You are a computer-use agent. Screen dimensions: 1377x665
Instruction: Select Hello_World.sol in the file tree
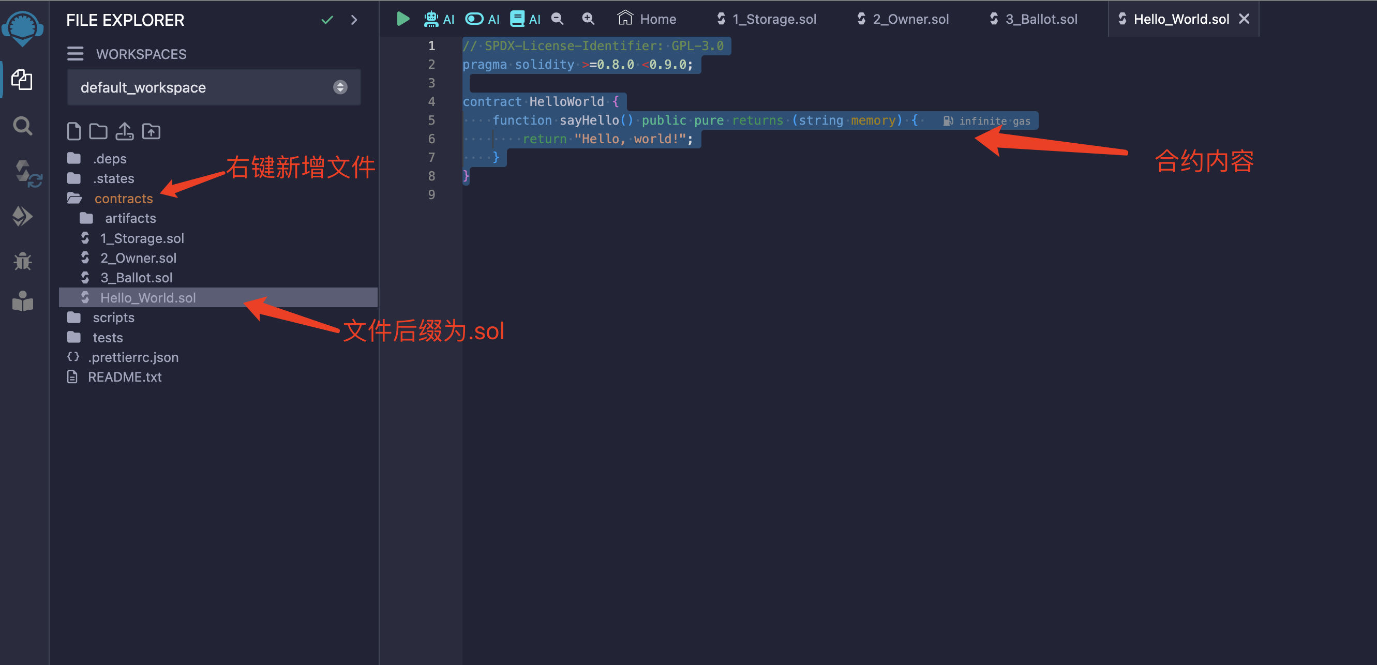(x=218, y=298)
